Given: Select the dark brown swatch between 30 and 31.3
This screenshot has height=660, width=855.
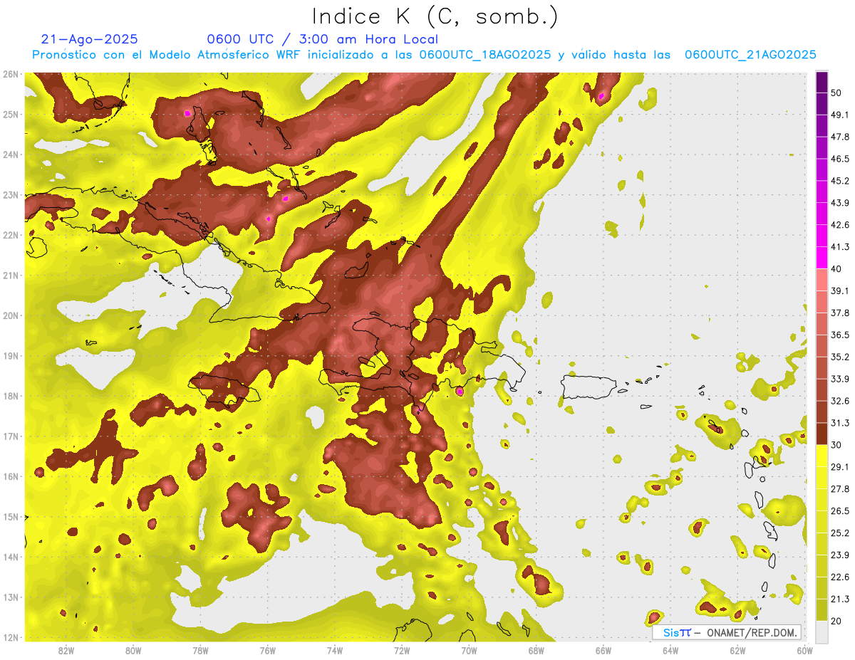Looking at the screenshot, I should pyautogui.click(x=822, y=434).
